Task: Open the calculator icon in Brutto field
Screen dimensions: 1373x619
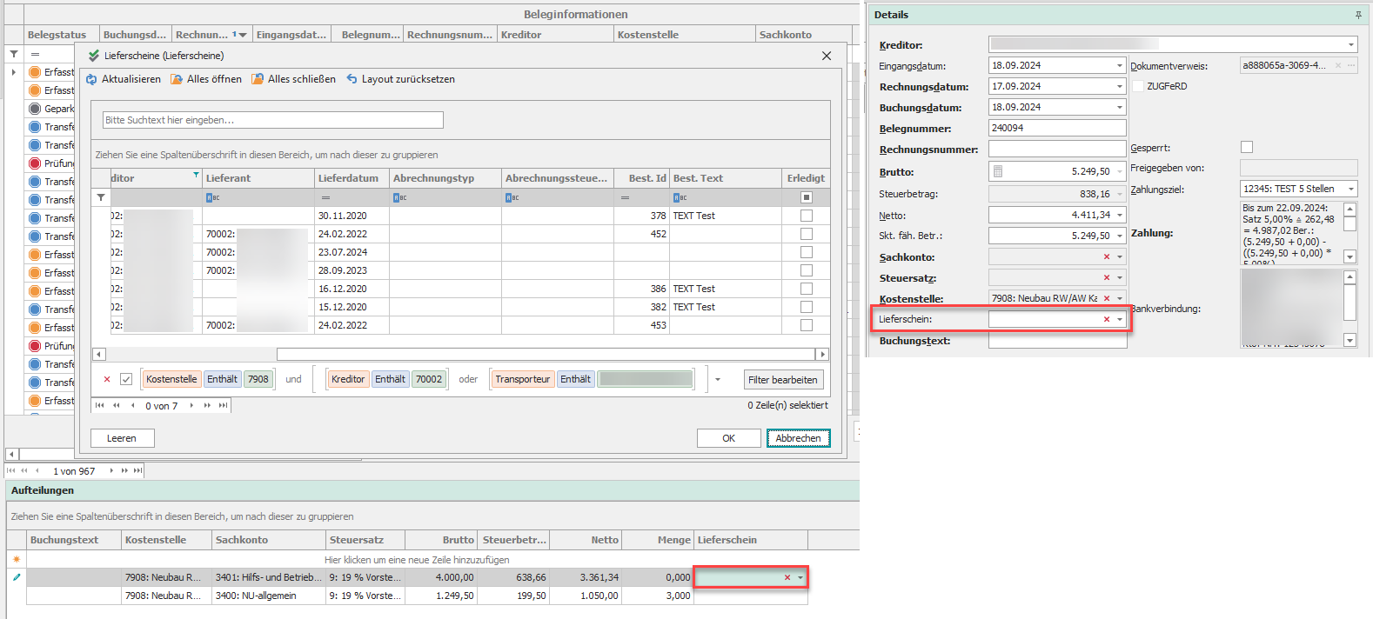Action: pos(998,172)
